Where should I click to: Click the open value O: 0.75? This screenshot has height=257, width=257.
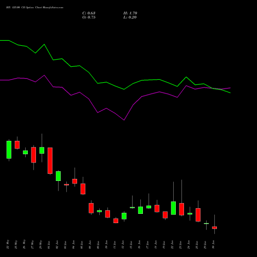[89, 17]
